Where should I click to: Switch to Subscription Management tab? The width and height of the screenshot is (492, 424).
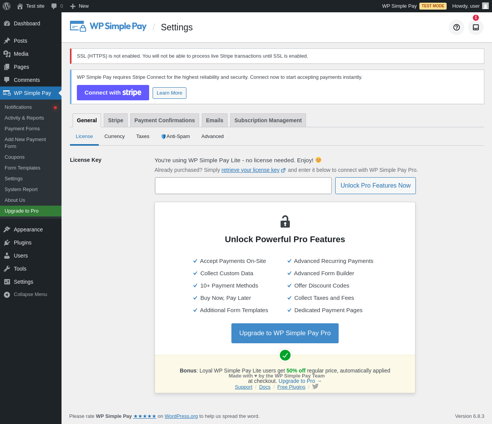[268, 120]
